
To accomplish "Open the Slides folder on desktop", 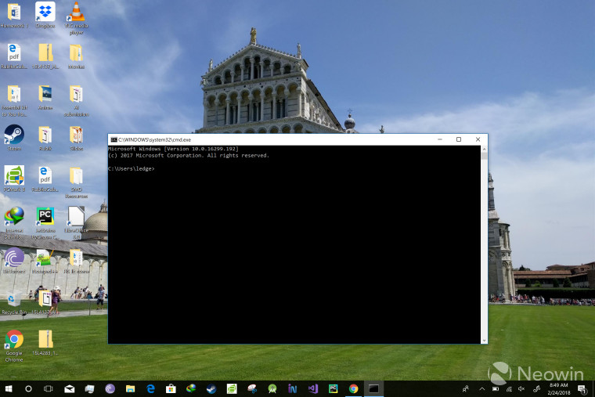I will pyautogui.click(x=76, y=138).
